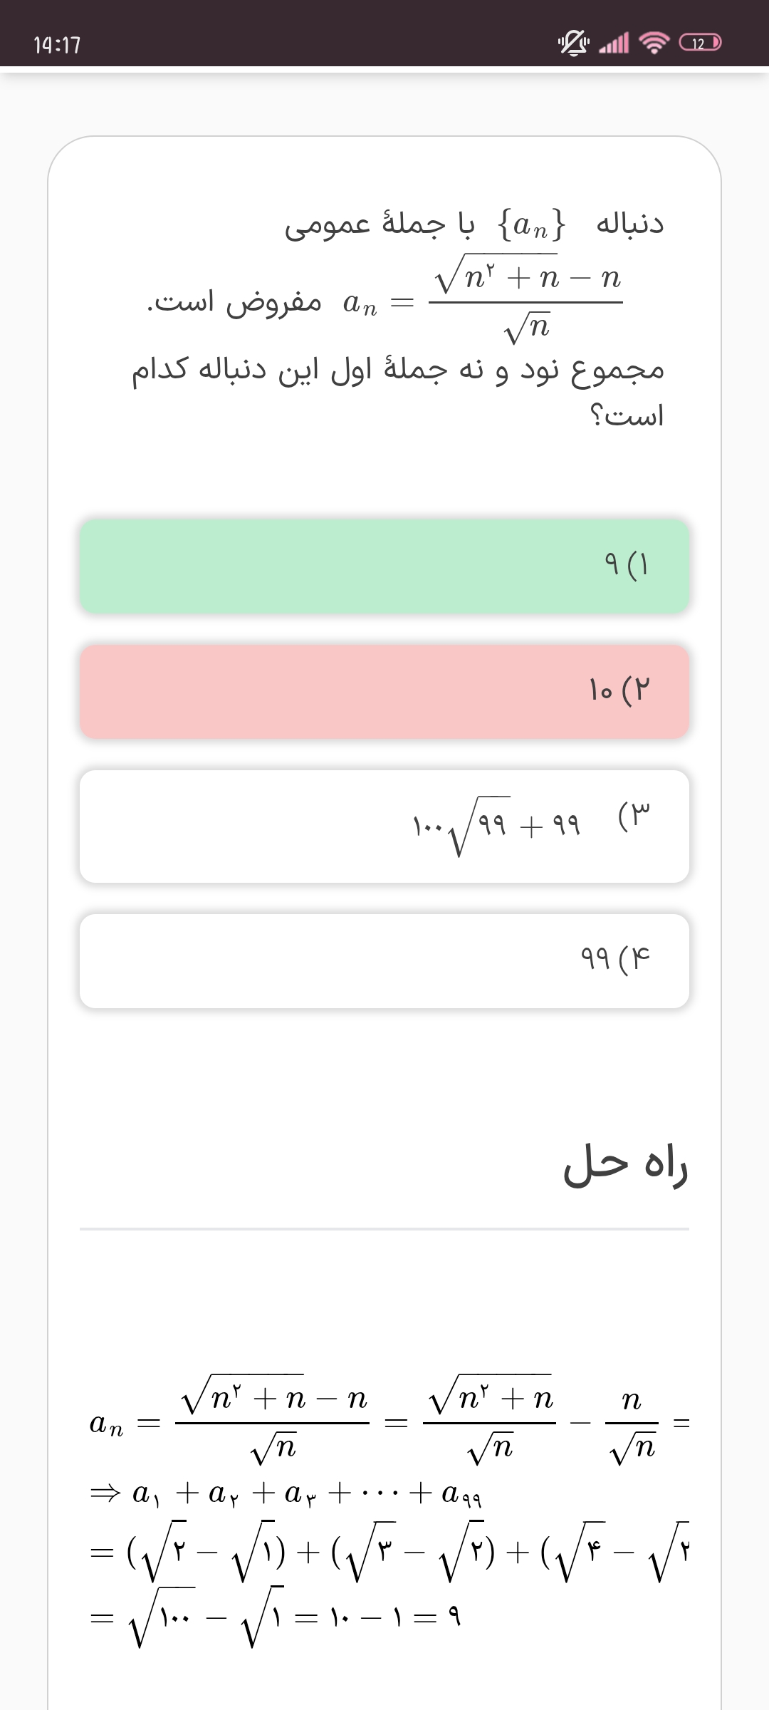Tap the question line دنباله با جملهٔ عمومی
This screenshot has width=769, height=1710.
[x=474, y=225]
